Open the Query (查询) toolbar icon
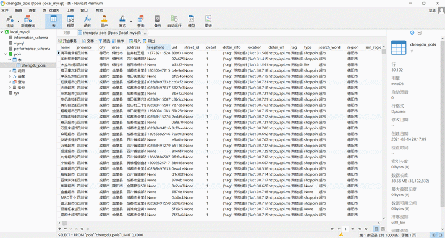Image resolution: width=445 pixels, height=238 pixels. click(140, 21)
